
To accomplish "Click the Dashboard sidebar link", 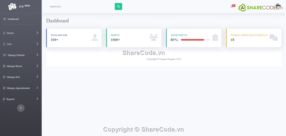I will coord(13,19).
